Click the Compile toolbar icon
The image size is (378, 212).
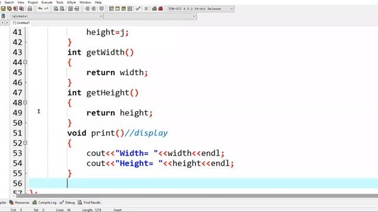pos(112,9)
